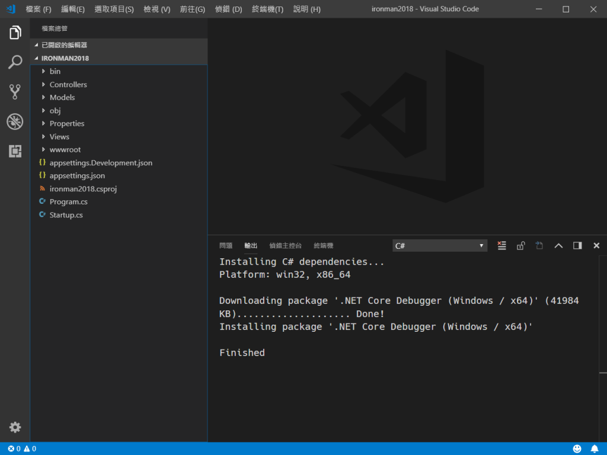This screenshot has height=455, width=607.
Task: Open ironman2018.csproj file
Action: [x=119, y=189]
